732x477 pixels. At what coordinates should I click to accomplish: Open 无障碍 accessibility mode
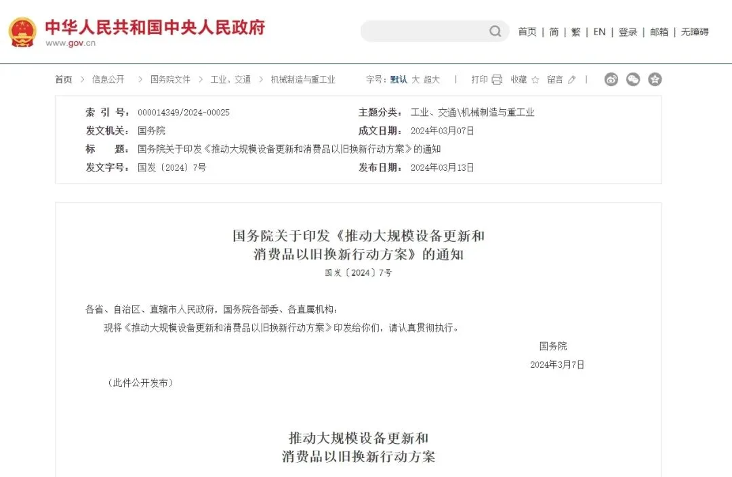695,32
